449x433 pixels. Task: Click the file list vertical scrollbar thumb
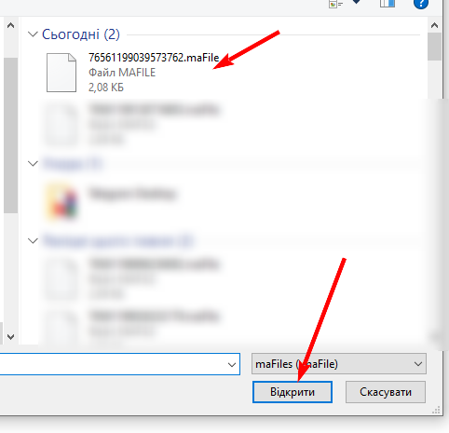[434, 47]
